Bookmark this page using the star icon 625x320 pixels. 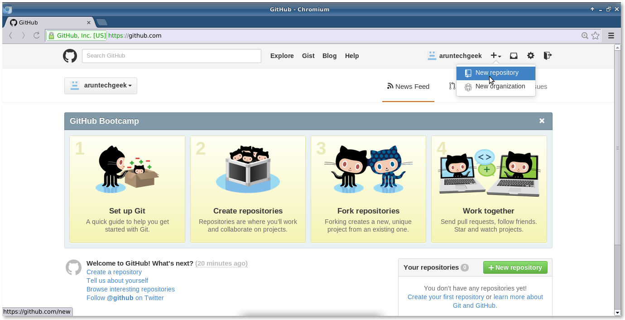[x=595, y=35]
